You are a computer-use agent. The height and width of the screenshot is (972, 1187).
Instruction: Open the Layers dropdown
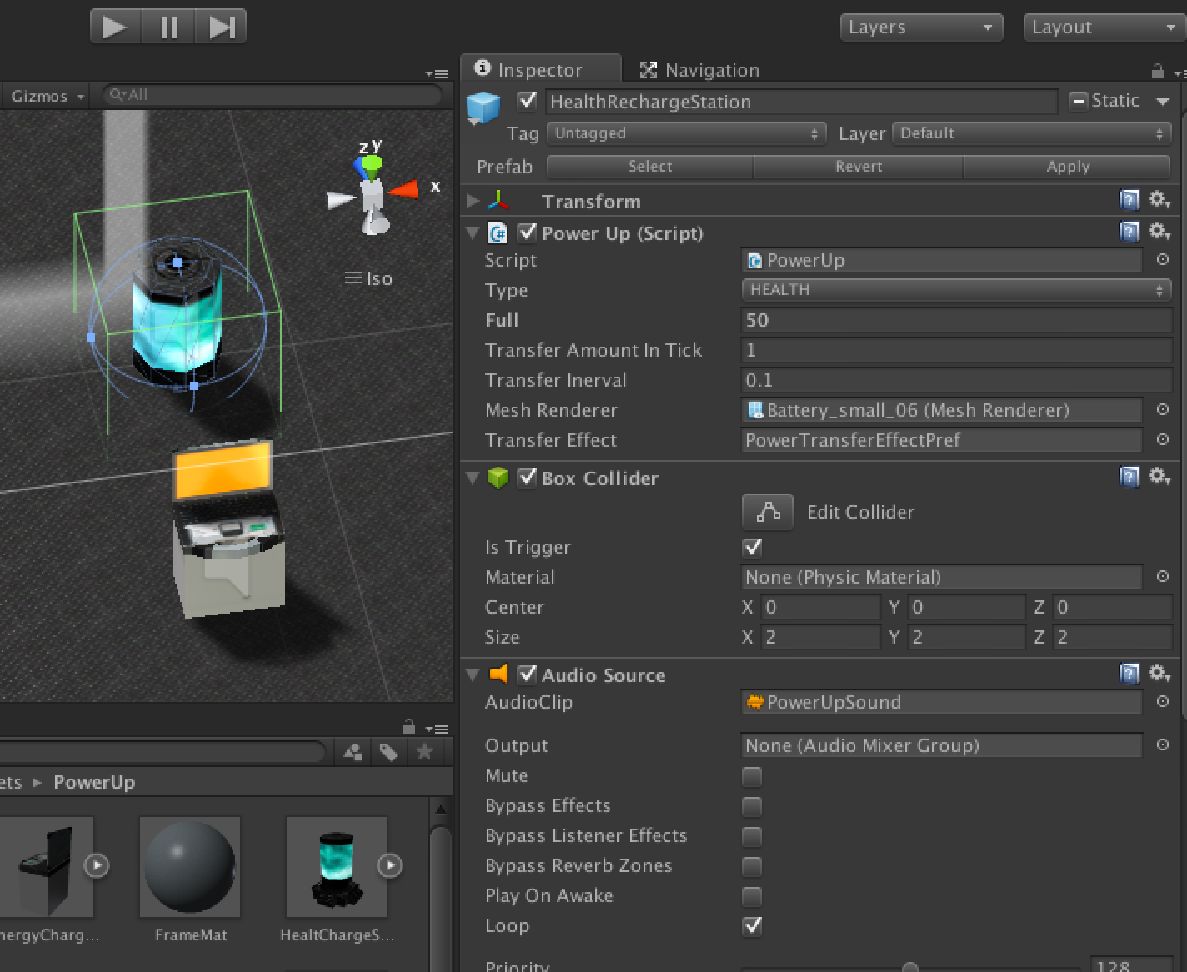coord(919,28)
